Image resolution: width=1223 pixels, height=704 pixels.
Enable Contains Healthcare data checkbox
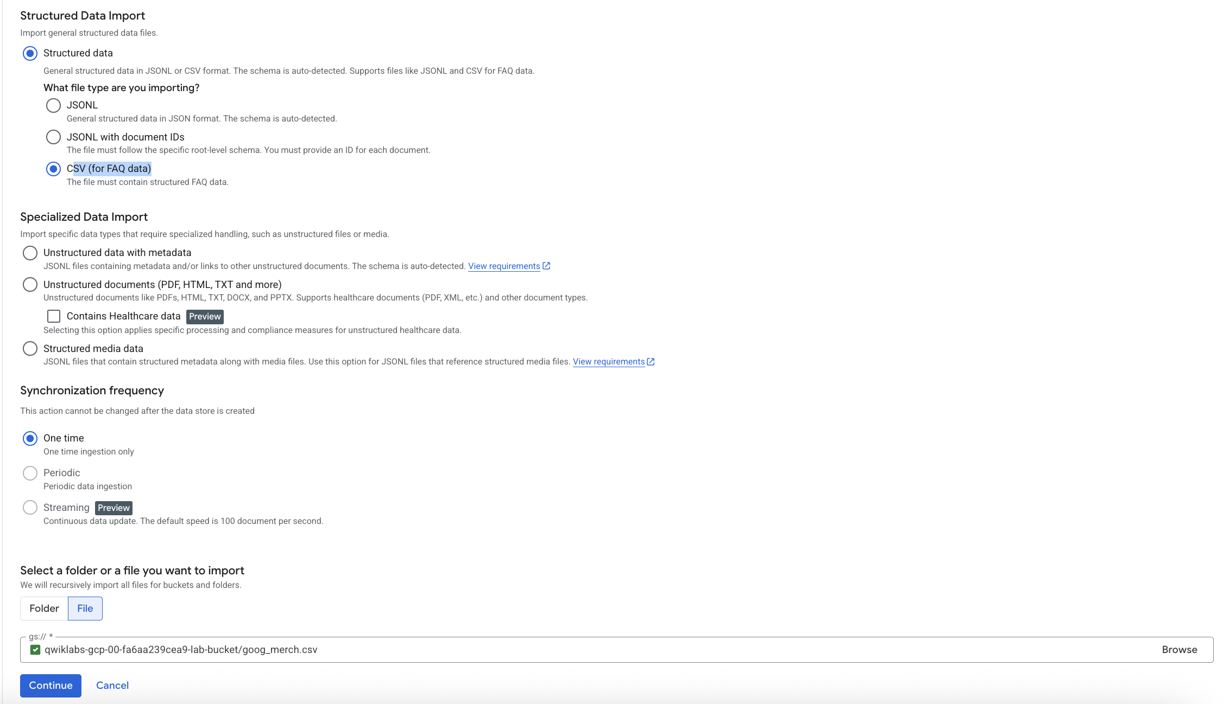point(54,316)
